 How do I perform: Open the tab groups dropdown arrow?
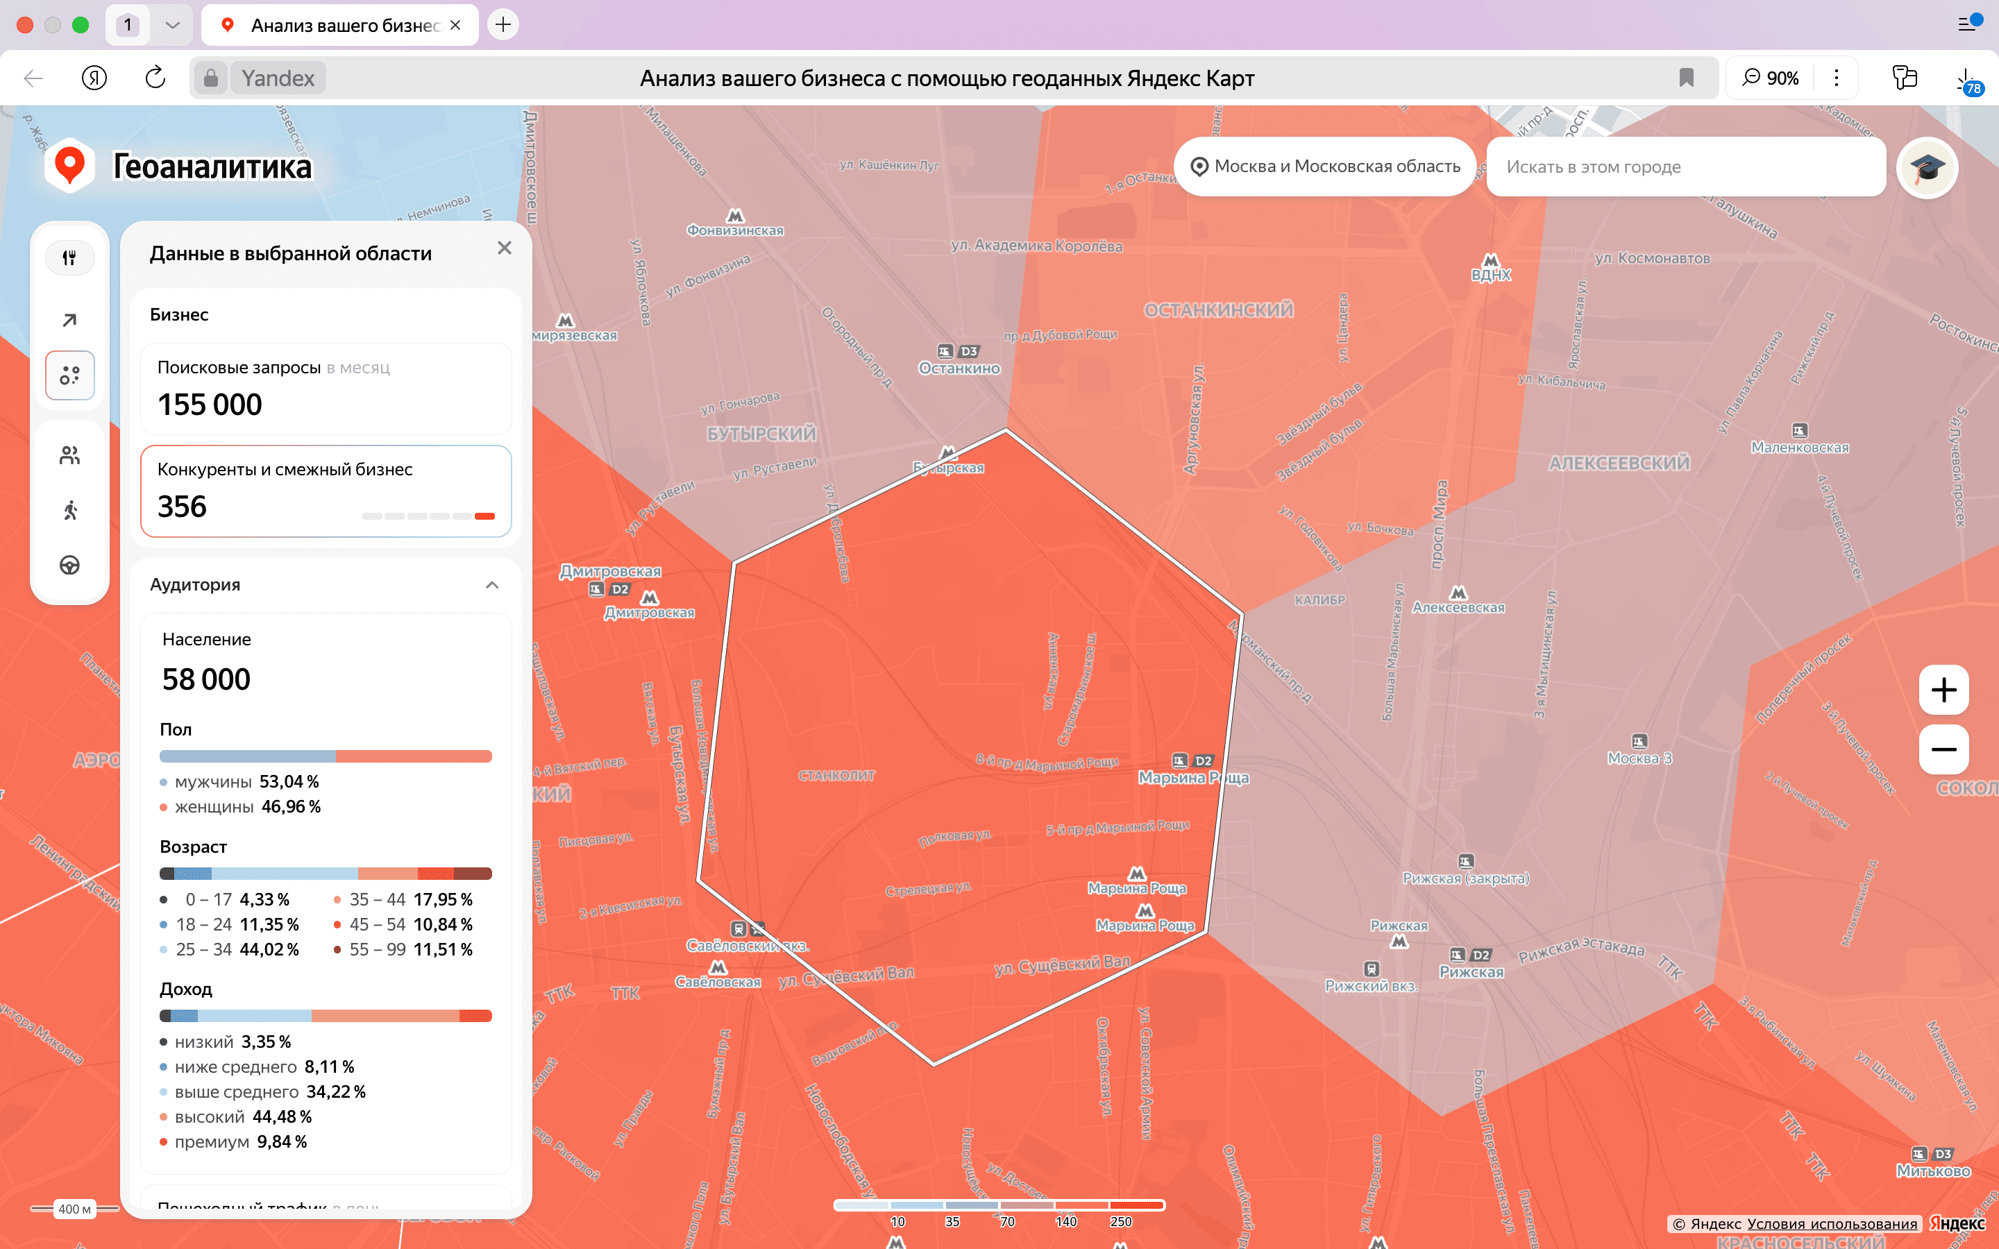172,25
